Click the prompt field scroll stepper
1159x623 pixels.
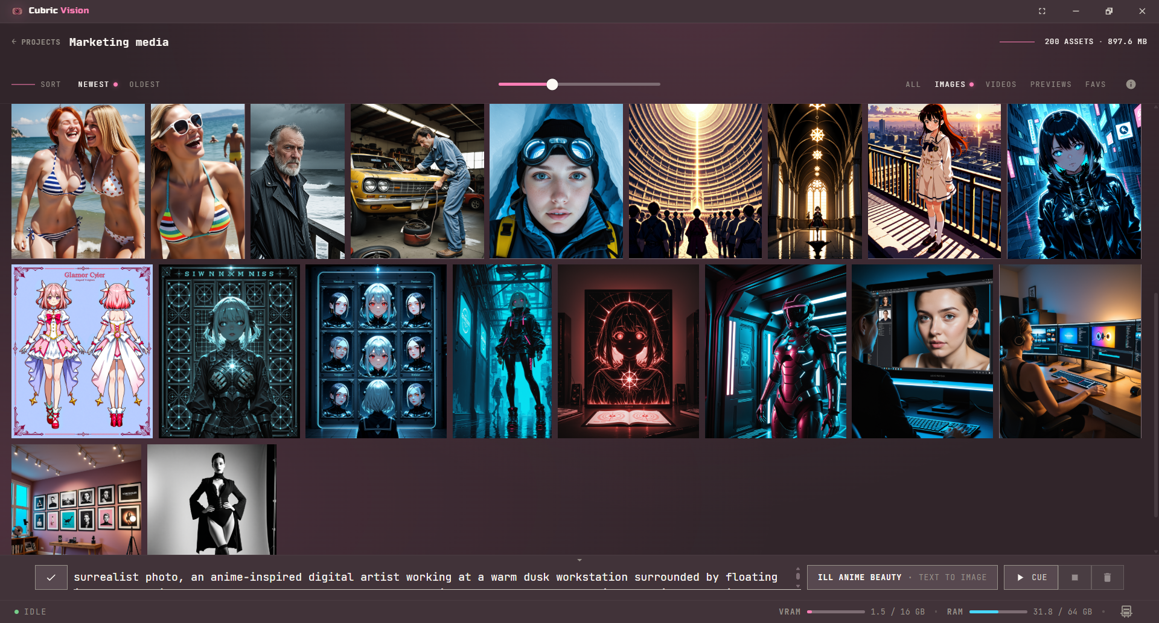(x=798, y=577)
